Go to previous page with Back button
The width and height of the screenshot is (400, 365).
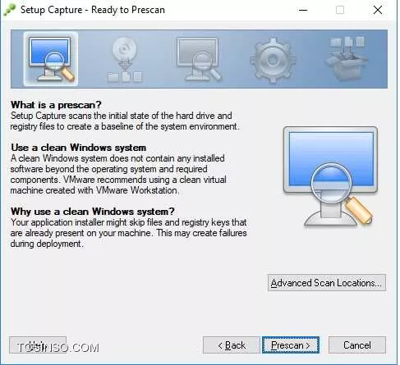[232, 345]
